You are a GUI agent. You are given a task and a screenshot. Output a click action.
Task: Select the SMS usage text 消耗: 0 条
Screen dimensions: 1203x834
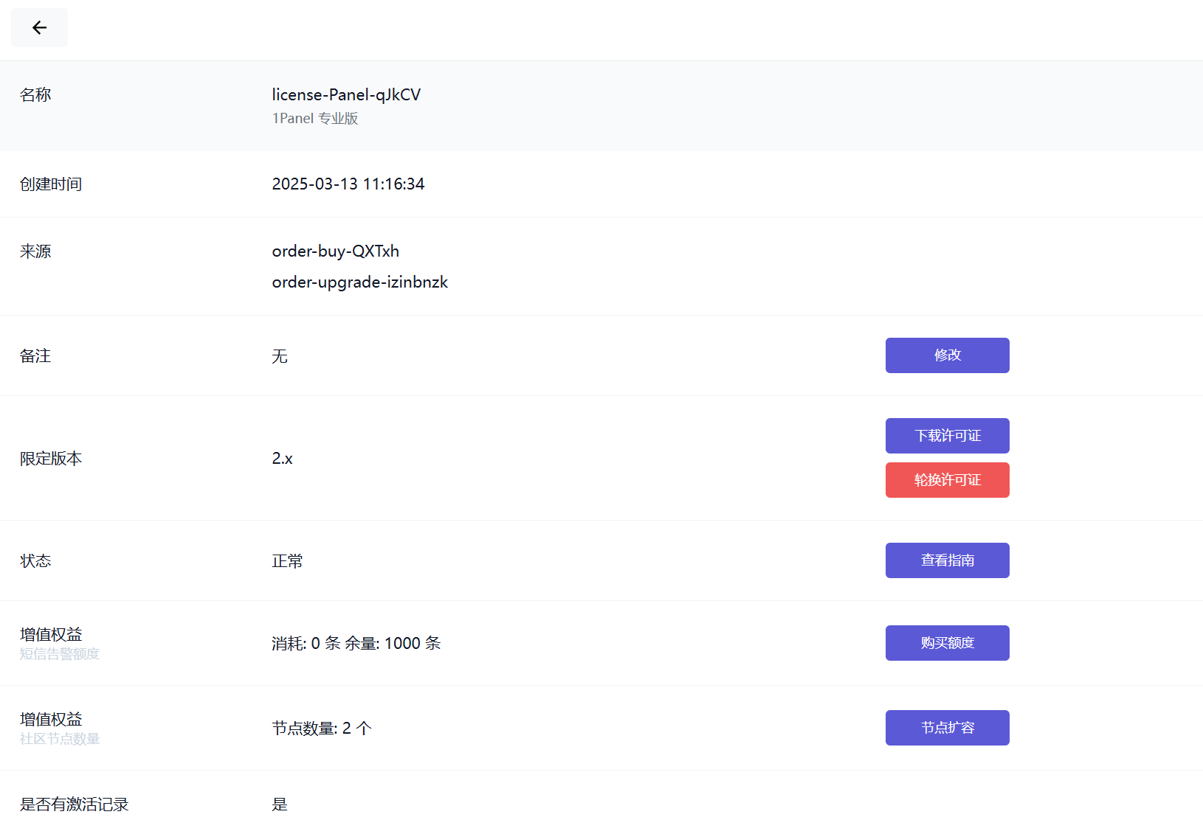306,644
